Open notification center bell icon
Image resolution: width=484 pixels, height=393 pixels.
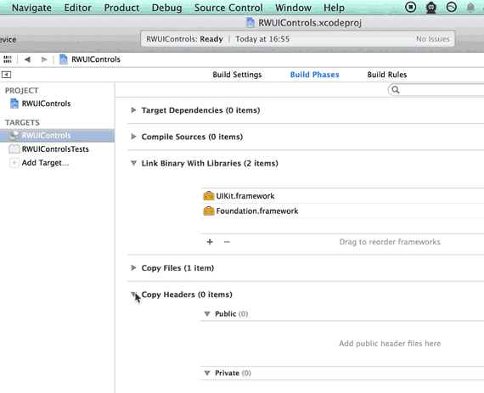[x=470, y=8]
